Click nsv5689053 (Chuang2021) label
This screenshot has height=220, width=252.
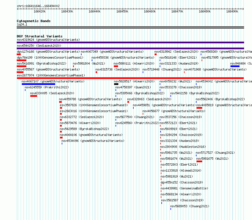tap(190, 206)
